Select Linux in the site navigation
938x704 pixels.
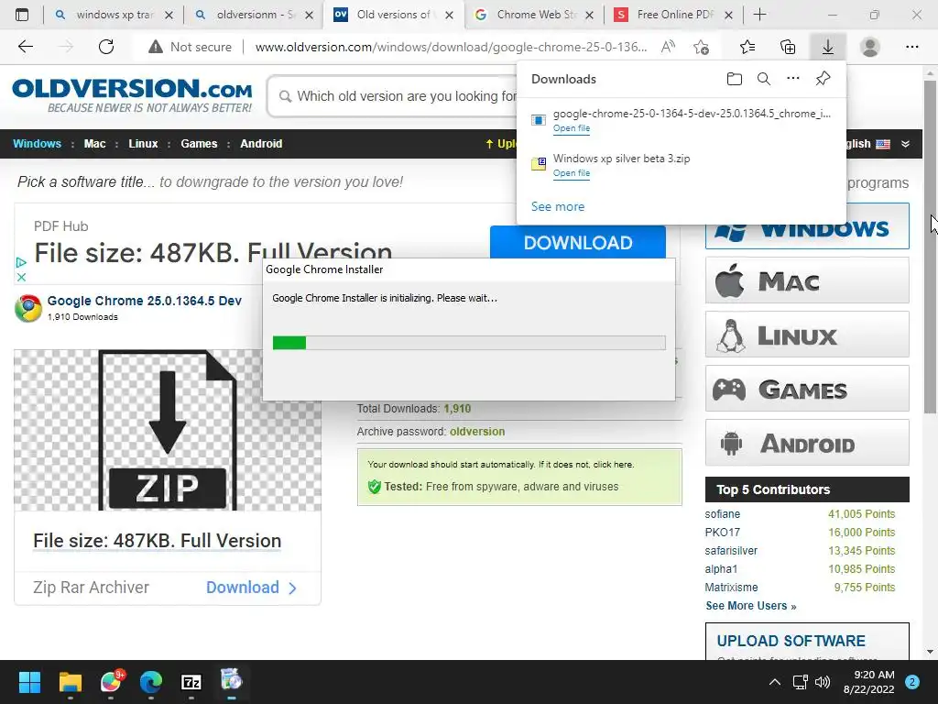143,144
